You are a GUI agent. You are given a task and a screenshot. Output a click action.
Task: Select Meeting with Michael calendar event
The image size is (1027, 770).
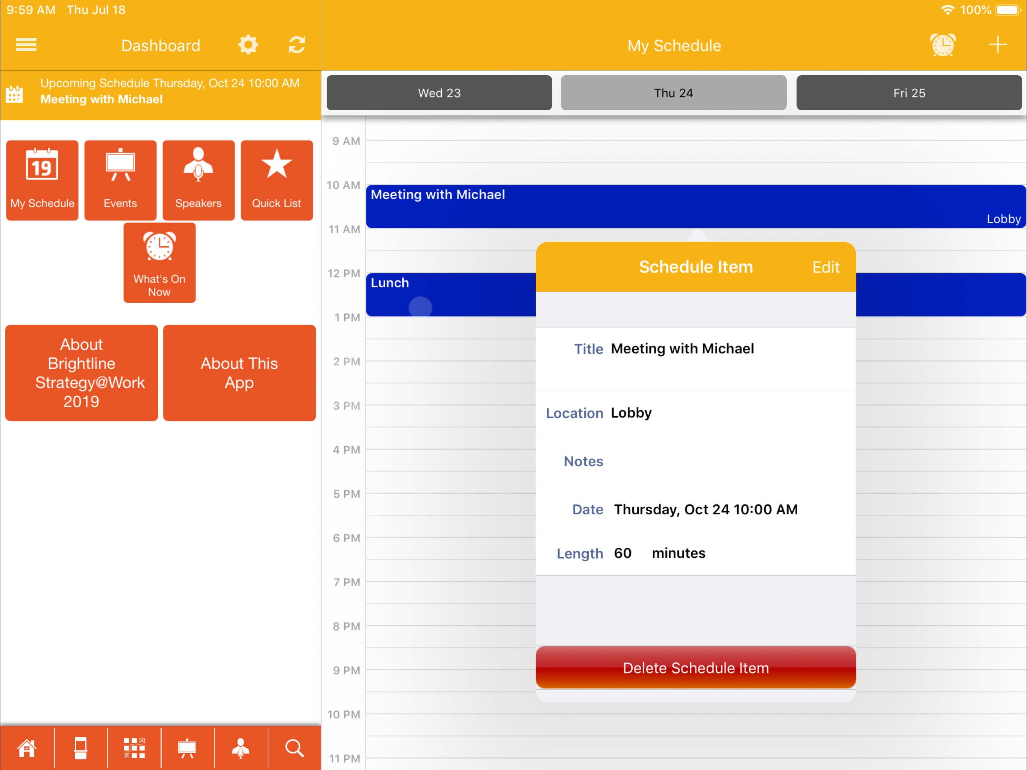(695, 206)
